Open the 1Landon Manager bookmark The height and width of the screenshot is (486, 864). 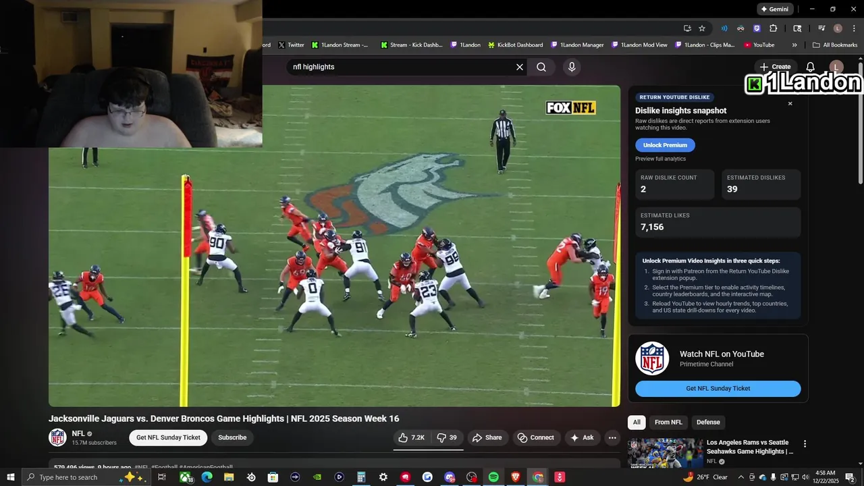pos(577,45)
